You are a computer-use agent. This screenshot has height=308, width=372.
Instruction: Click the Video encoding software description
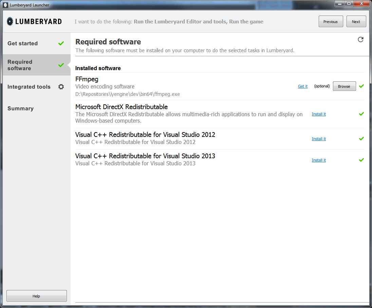click(105, 86)
